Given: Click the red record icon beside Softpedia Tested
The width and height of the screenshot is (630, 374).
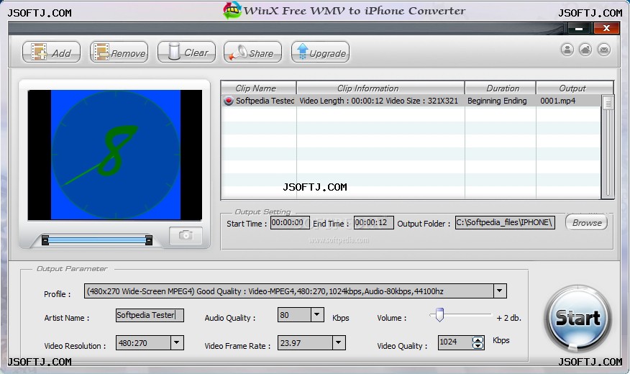Looking at the screenshot, I should click(229, 101).
